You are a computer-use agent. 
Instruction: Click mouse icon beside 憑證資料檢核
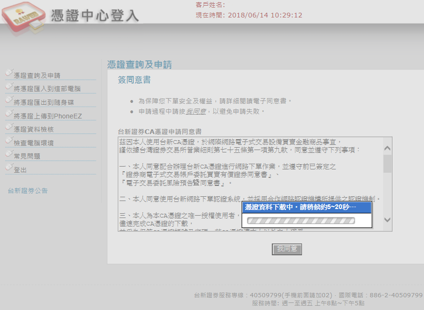(x=9, y=127)
